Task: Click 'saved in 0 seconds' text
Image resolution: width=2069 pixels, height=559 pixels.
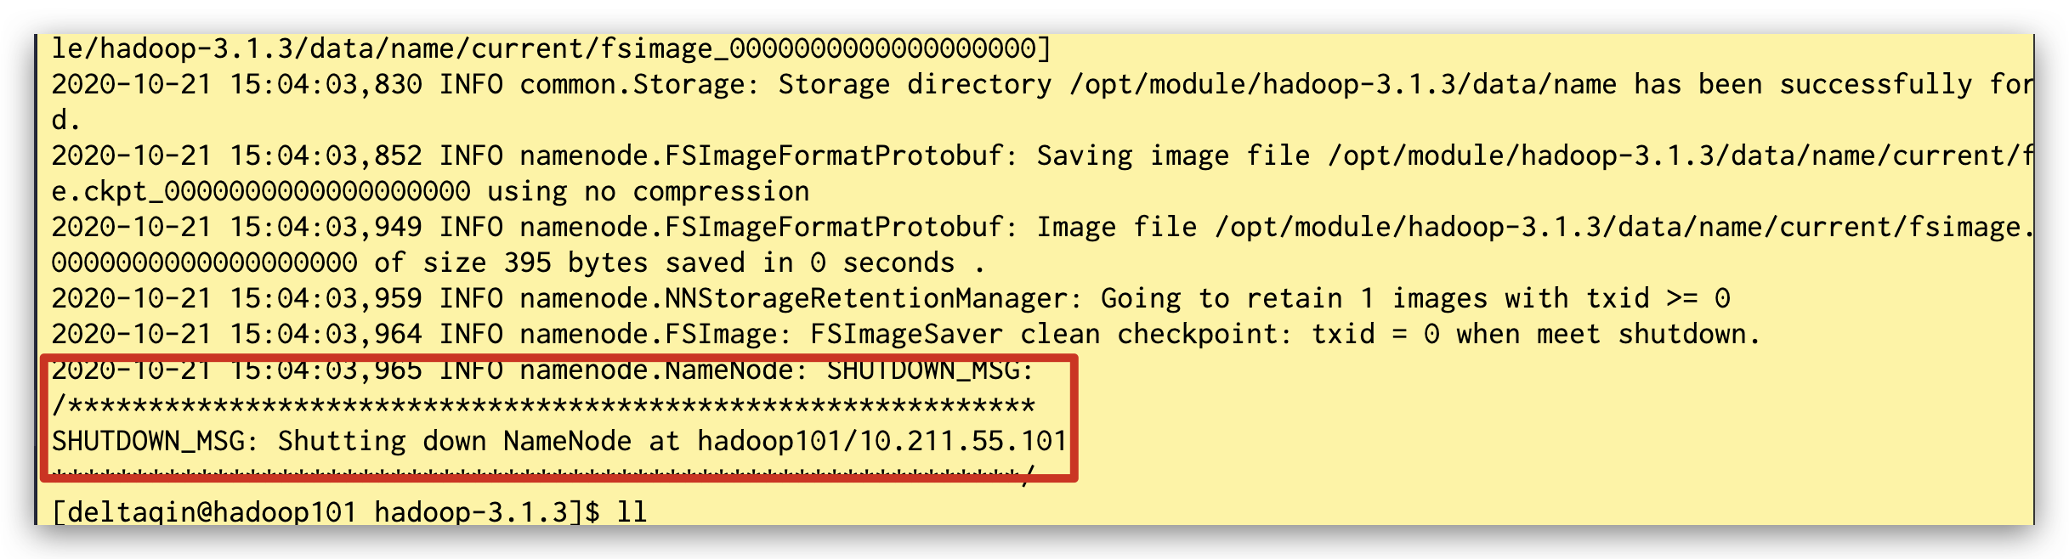Action: (x=809, y=263)
